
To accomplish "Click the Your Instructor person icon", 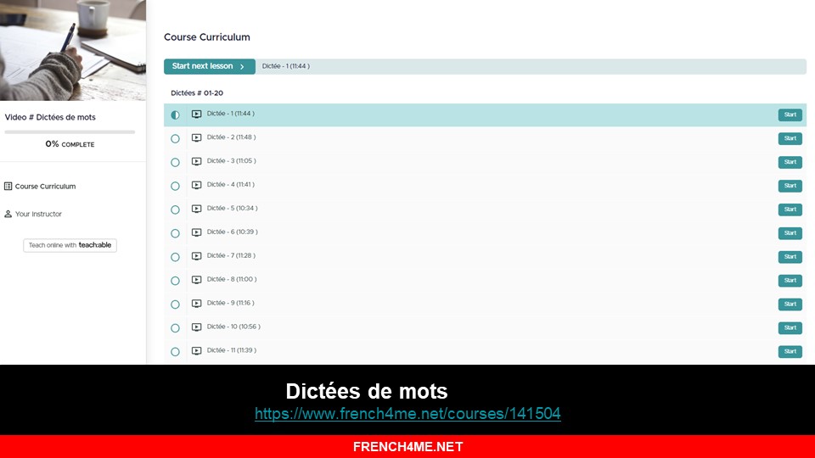I will coord(8,214).
